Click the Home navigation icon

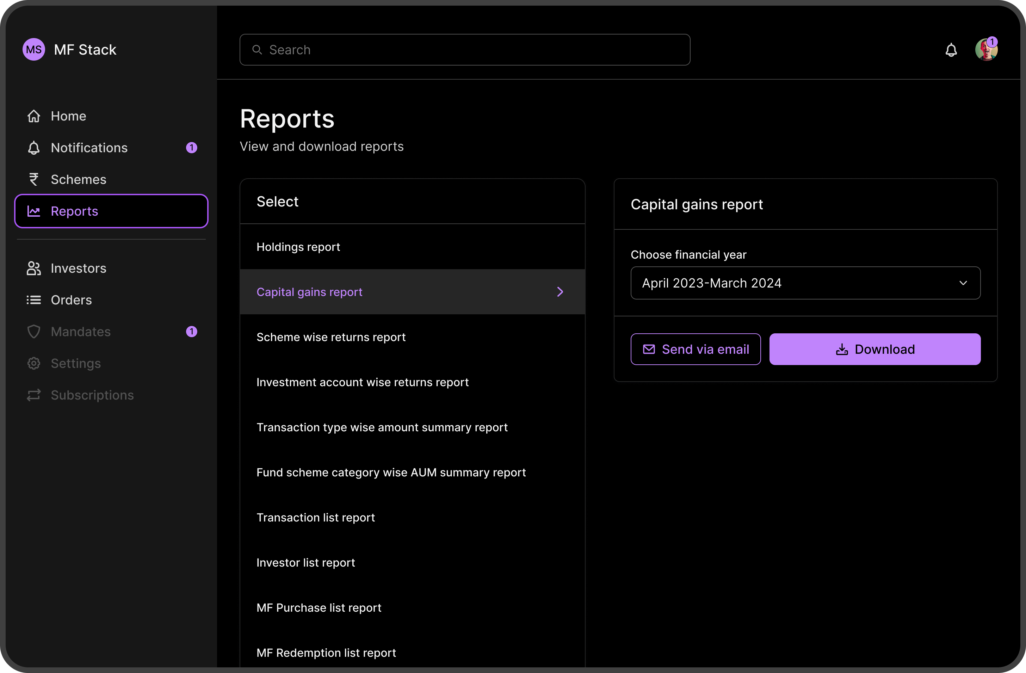tap(34, 116)
